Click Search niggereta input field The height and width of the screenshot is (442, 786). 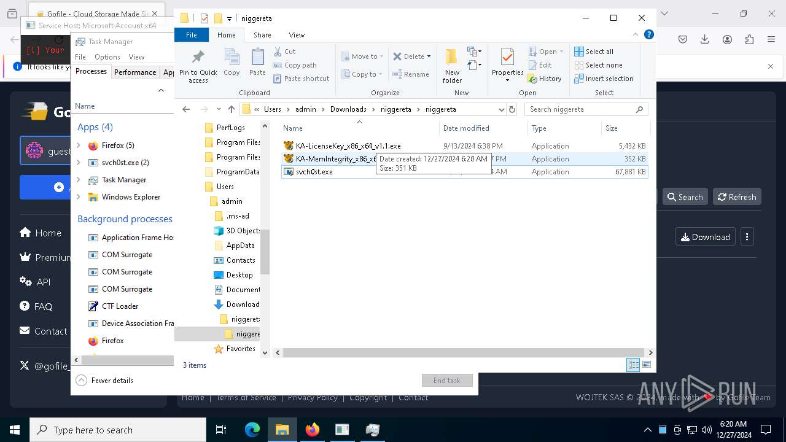coord(586,109)
